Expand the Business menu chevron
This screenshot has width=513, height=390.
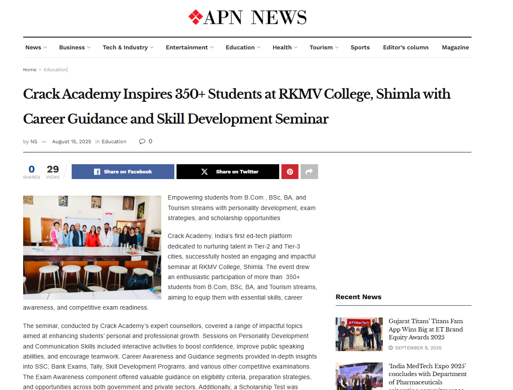click(x=89, y=48)
